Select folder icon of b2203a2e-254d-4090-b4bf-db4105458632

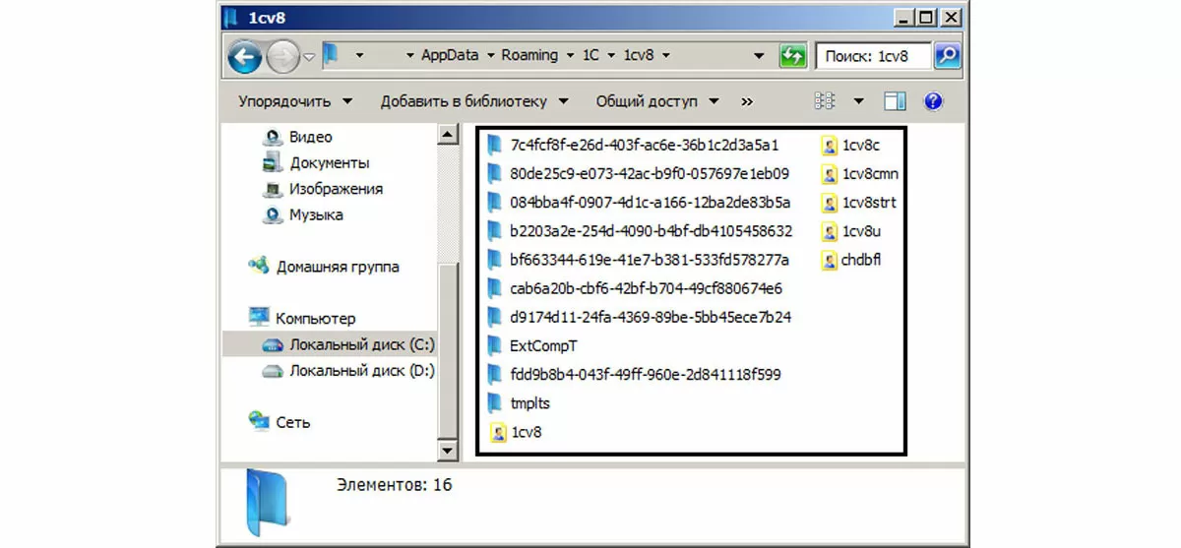(495, 231)
